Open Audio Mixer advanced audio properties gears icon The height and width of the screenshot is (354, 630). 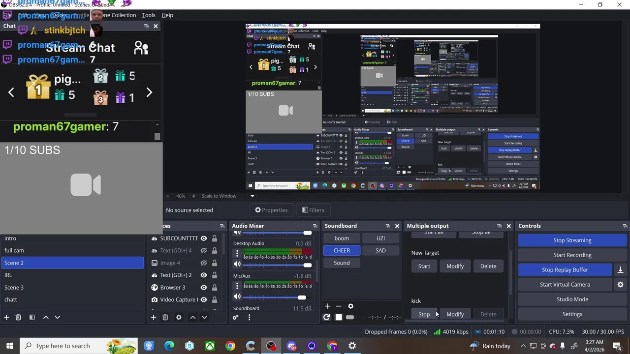pos(235,318)
